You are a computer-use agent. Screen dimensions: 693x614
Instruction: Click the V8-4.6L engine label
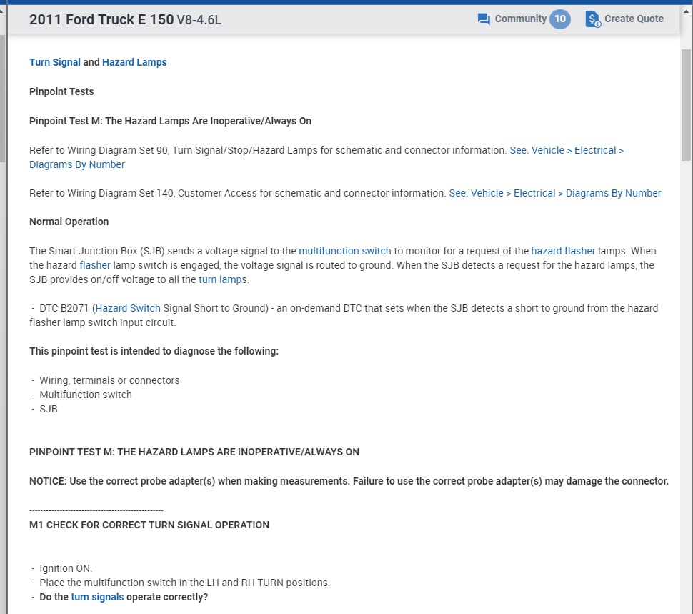pos(199,20)
